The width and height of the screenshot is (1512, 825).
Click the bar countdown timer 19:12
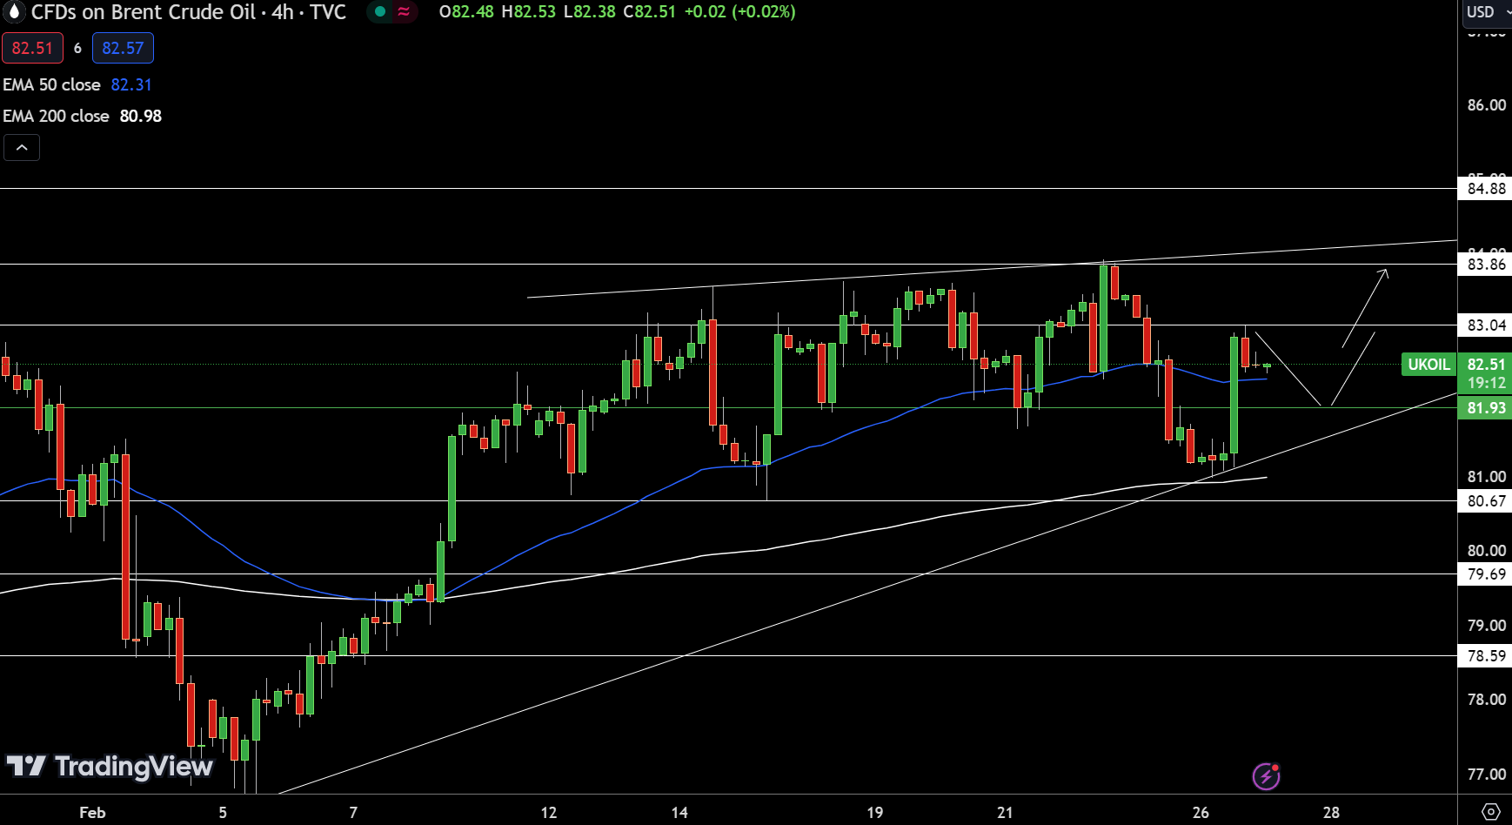tap(1486, 383)
